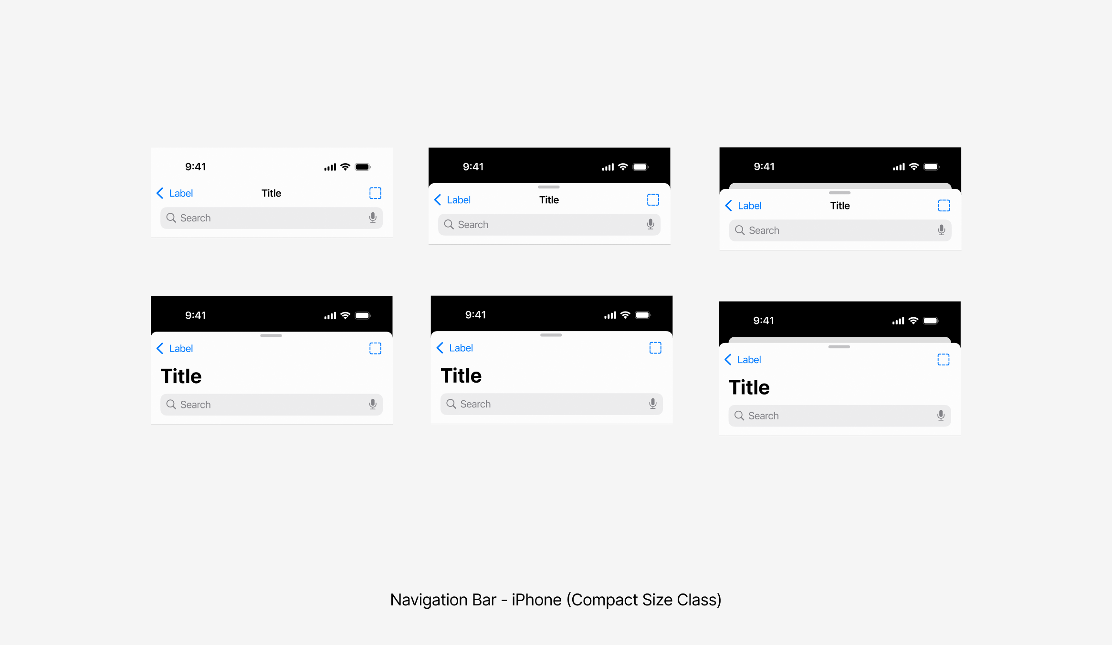Viewport: 1112px width, 645px height.
Task: Tap the microphone icon in the top-middle search field
Action: [650, 225]
